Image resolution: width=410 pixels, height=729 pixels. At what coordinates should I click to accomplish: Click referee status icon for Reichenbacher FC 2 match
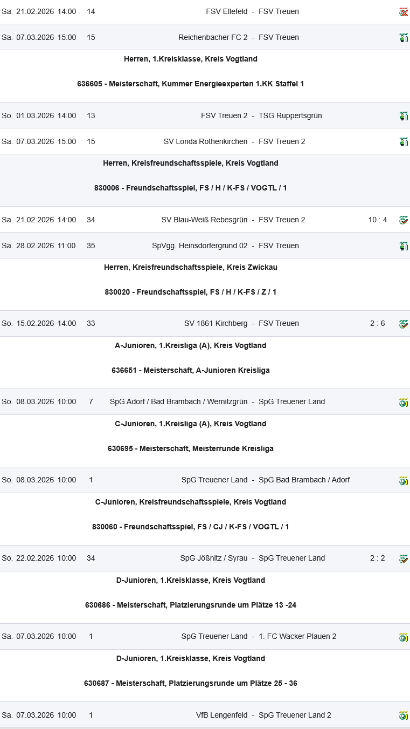tap(403, 38)
